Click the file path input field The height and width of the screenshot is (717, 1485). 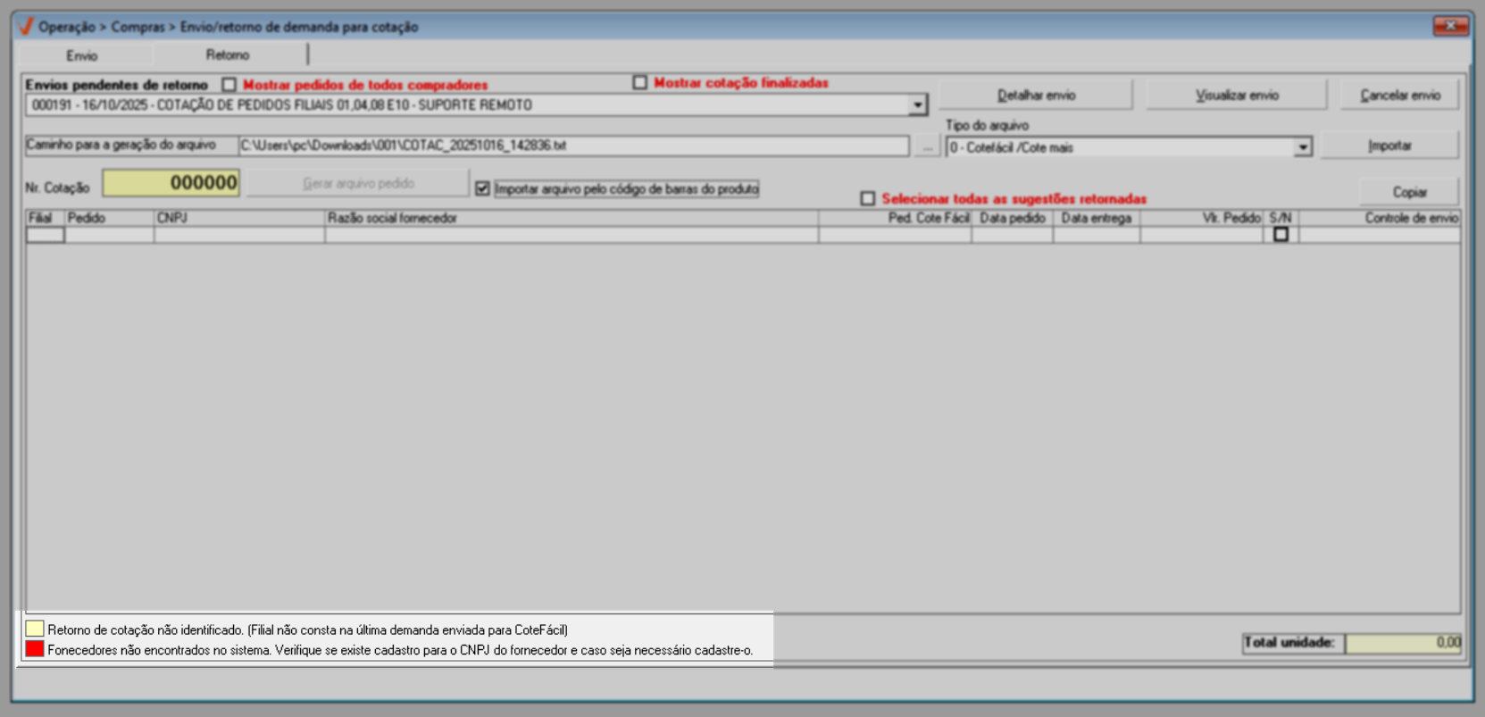click(x=573, y=146)
